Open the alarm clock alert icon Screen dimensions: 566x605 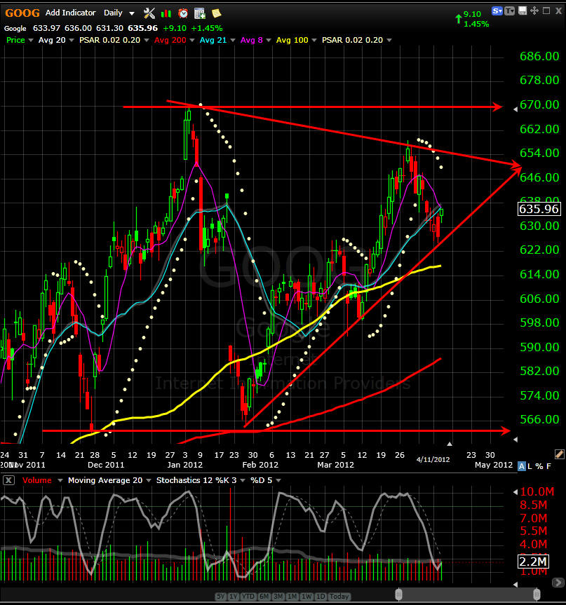click(183, 13)
